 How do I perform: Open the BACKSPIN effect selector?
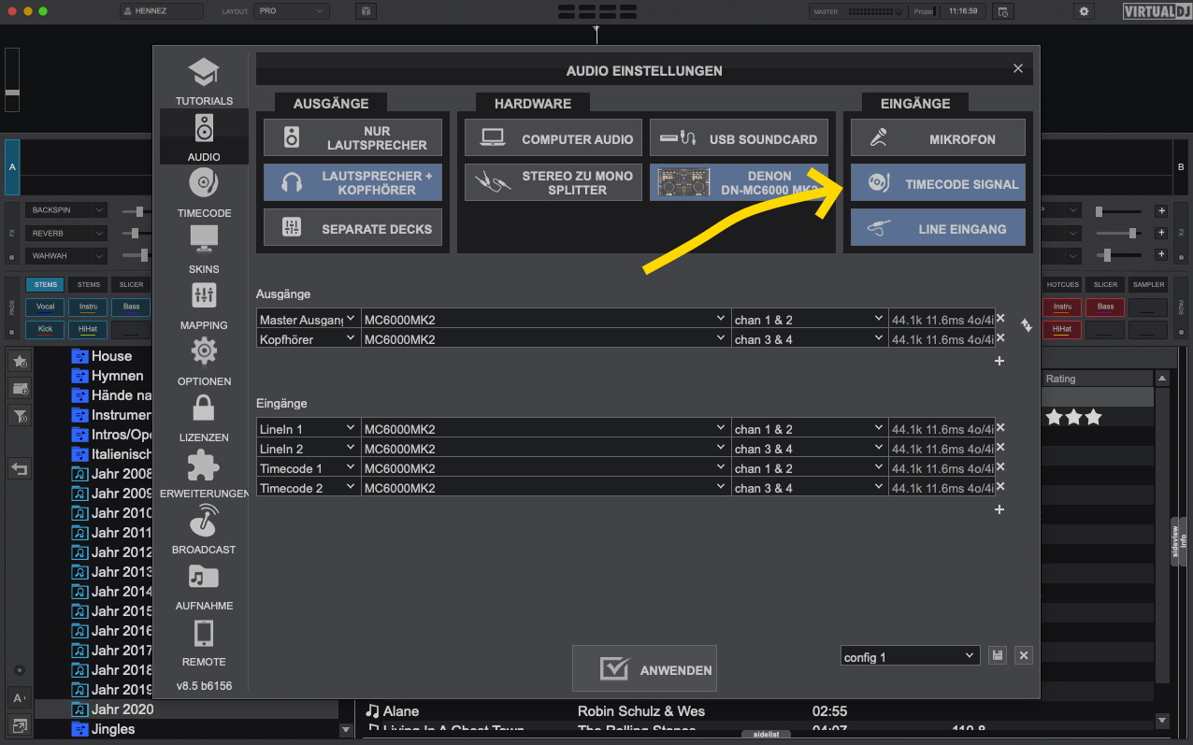65,210
